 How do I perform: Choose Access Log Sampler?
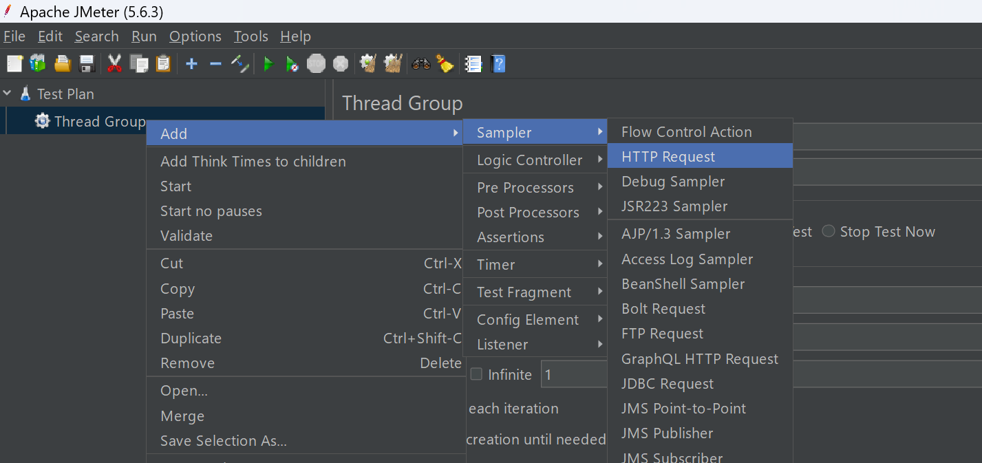[701, 259]
